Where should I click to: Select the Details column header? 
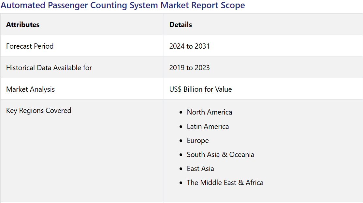[x=181, y=25]
